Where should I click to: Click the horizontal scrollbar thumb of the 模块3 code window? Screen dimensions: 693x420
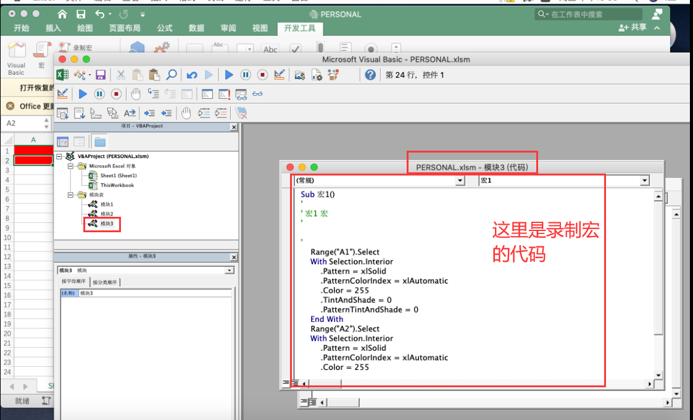325,384
